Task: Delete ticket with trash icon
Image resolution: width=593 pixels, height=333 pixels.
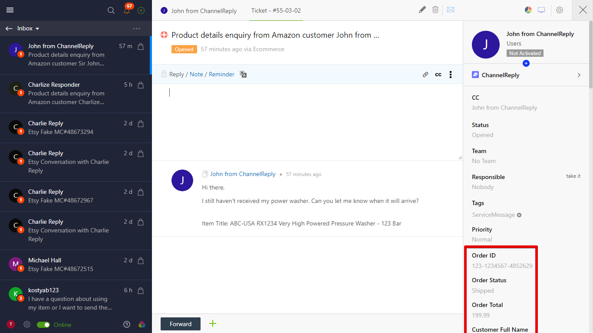Action: [435, 10]
